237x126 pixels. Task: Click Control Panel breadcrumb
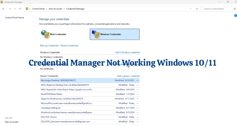click(39, 9)
